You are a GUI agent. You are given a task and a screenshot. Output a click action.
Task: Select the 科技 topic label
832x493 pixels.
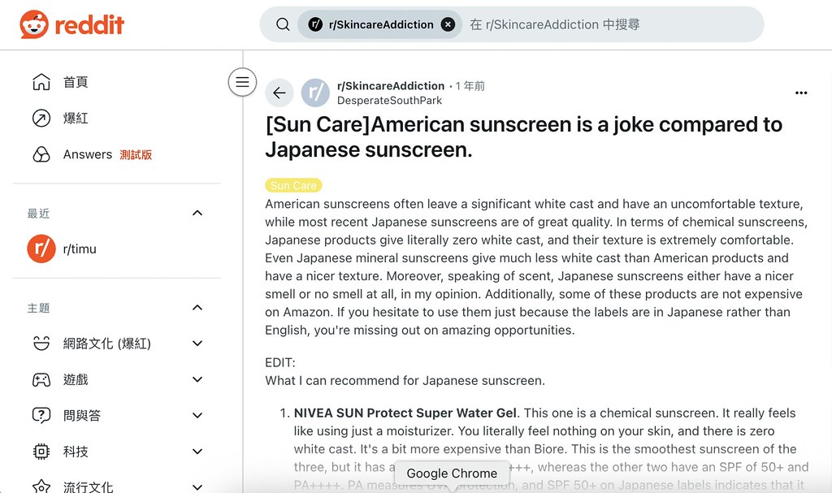[x=76, y=452]
